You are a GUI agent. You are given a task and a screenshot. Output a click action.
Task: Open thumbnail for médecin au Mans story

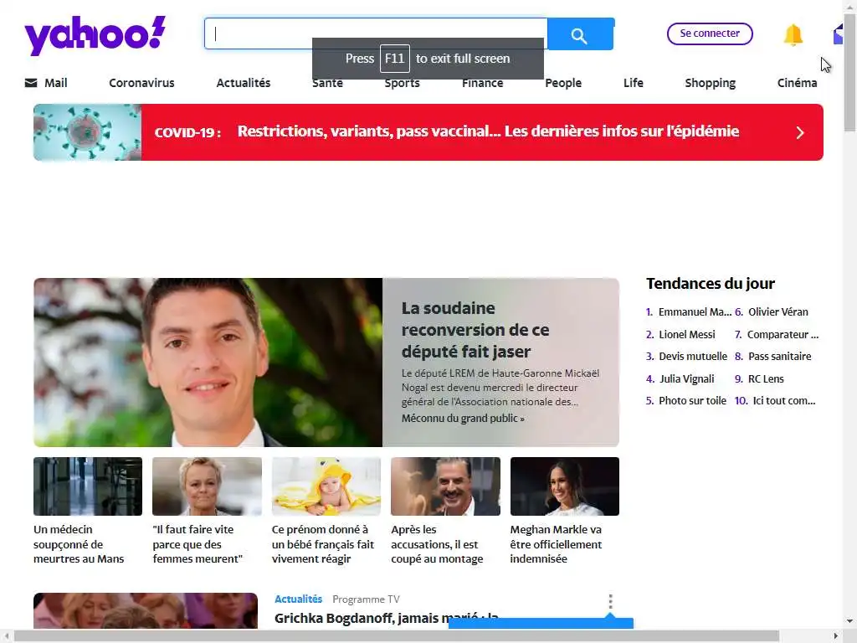pos(87,486)
